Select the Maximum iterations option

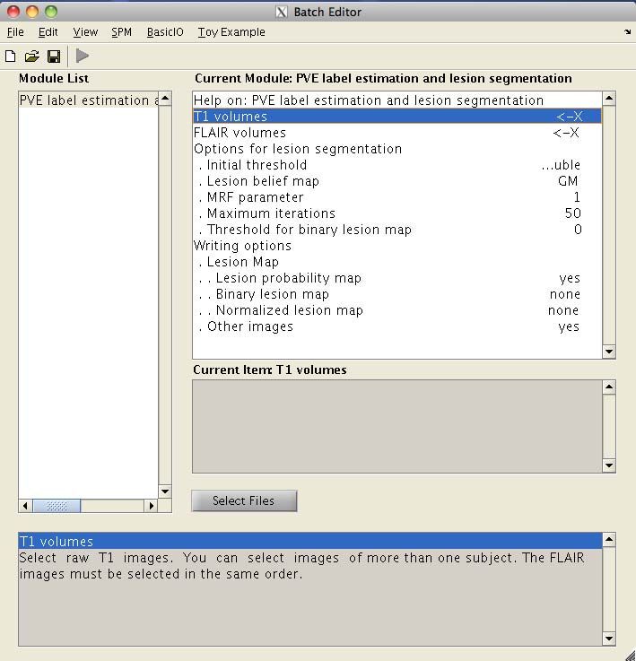pos(397,213)
